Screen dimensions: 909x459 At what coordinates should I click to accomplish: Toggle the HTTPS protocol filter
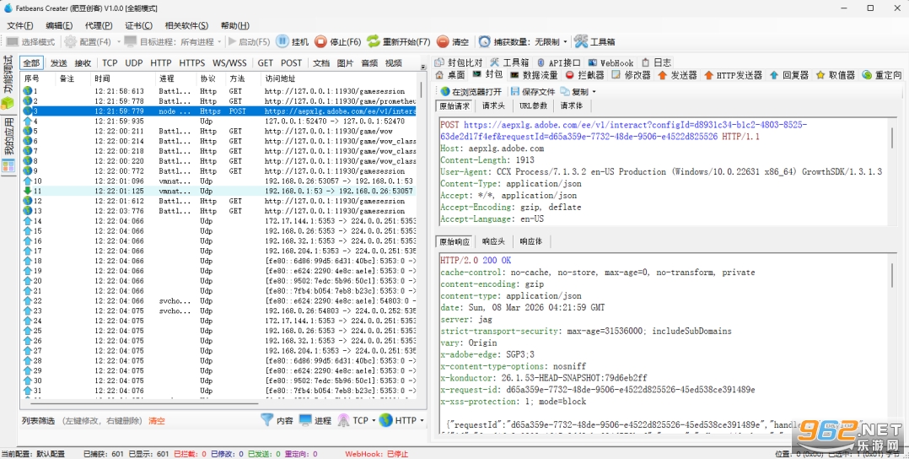(x=192, y=62)
